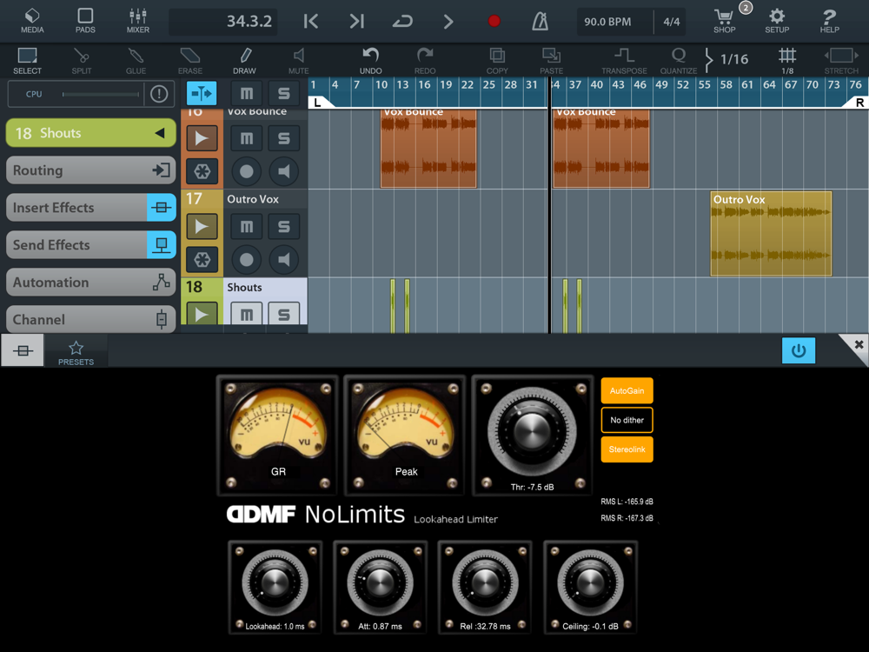This screenshot has width=869, height=652.
Task: Quantize the selection
Action: click(679, 61)
